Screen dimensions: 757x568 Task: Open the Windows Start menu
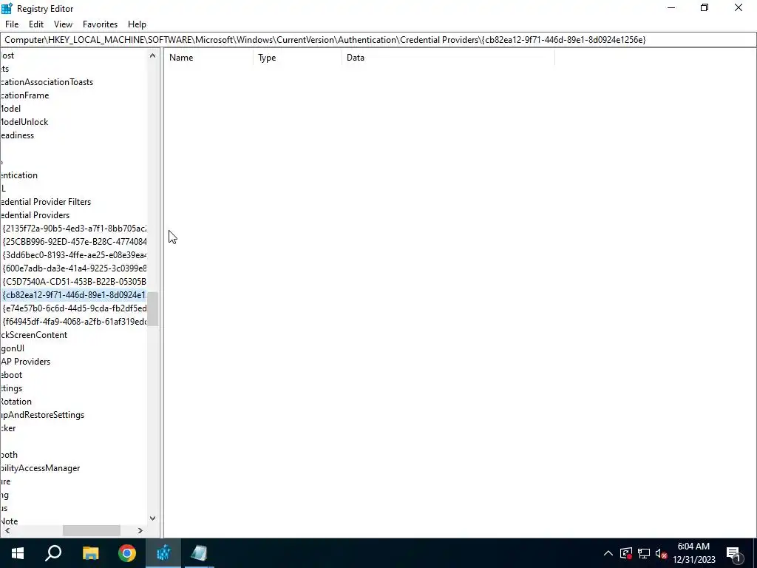coord(18,553)
